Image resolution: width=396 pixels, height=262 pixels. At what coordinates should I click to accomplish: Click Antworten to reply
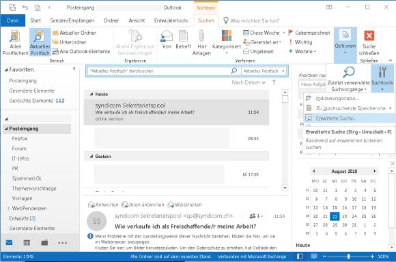coord(103,205)
